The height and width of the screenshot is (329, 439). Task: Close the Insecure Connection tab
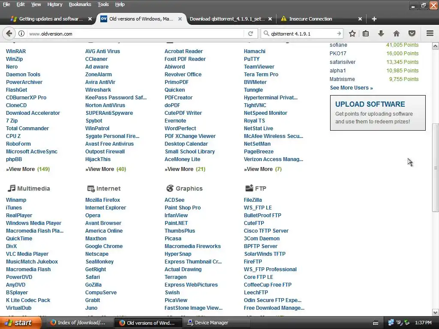tap(360, 19)
